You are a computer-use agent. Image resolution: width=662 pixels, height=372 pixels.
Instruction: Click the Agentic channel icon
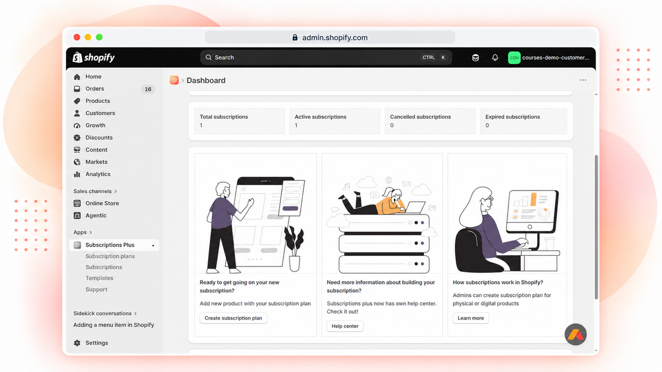tap(77, 215)
